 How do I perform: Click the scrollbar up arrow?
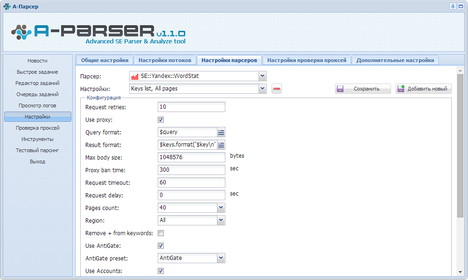(460, 71)
